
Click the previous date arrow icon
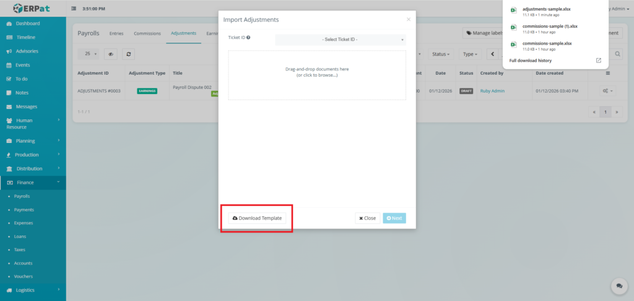point(492,54)
